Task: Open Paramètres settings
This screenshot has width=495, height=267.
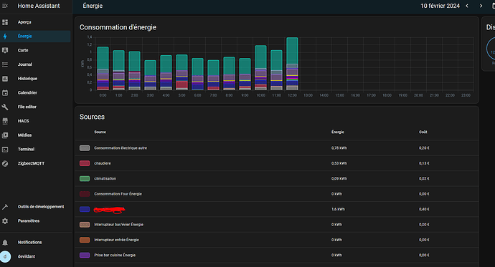Action: click(35, 220)
